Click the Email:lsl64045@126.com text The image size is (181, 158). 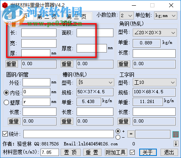click(x=90, y=144)
